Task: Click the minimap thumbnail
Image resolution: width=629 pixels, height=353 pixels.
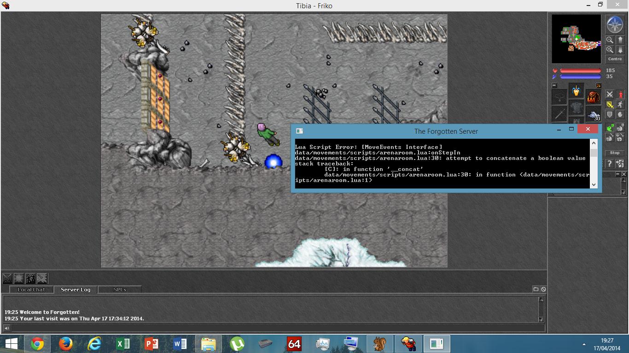Action: pyautogui.click(x=576, y=39)
